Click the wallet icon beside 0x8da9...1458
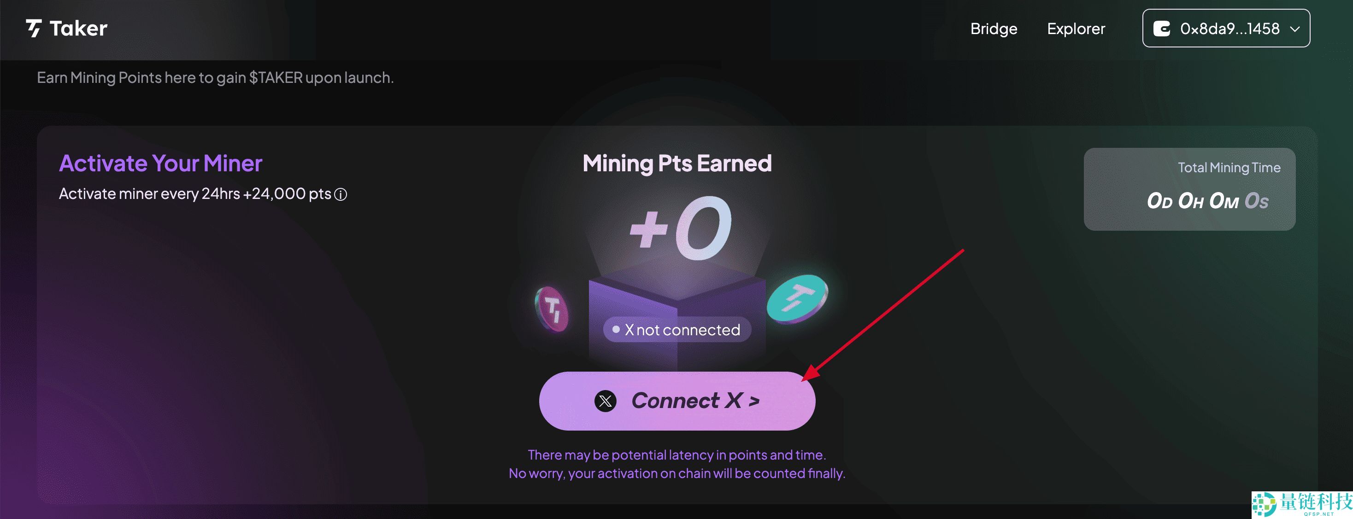1353x519 pixels. [1162, 29]
